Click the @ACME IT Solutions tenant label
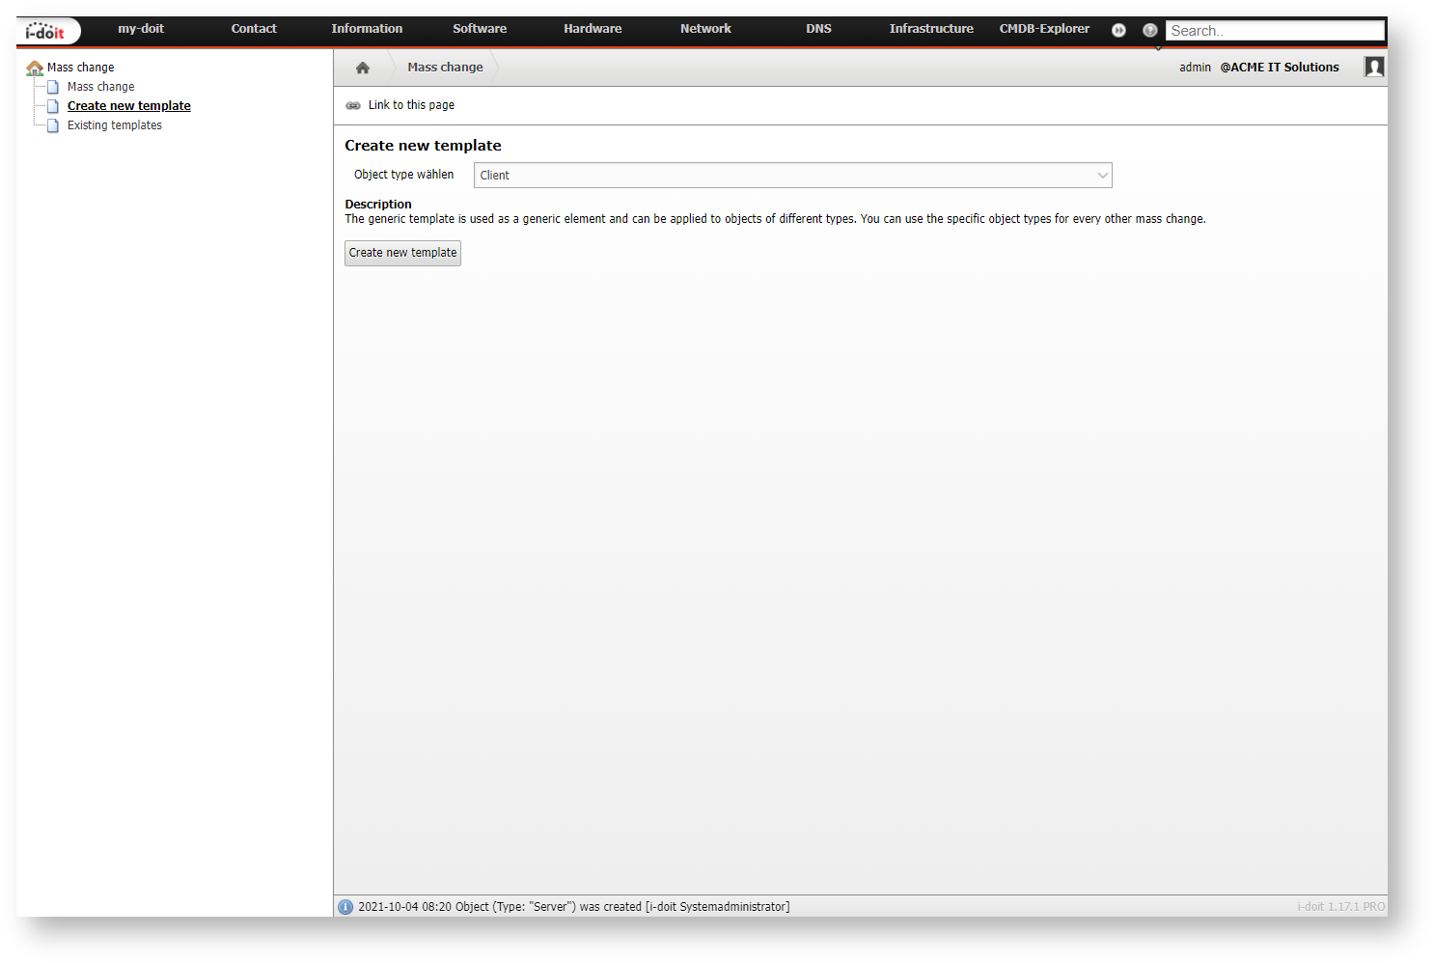Screen dimensions: 1434x963 [1280, 68]
